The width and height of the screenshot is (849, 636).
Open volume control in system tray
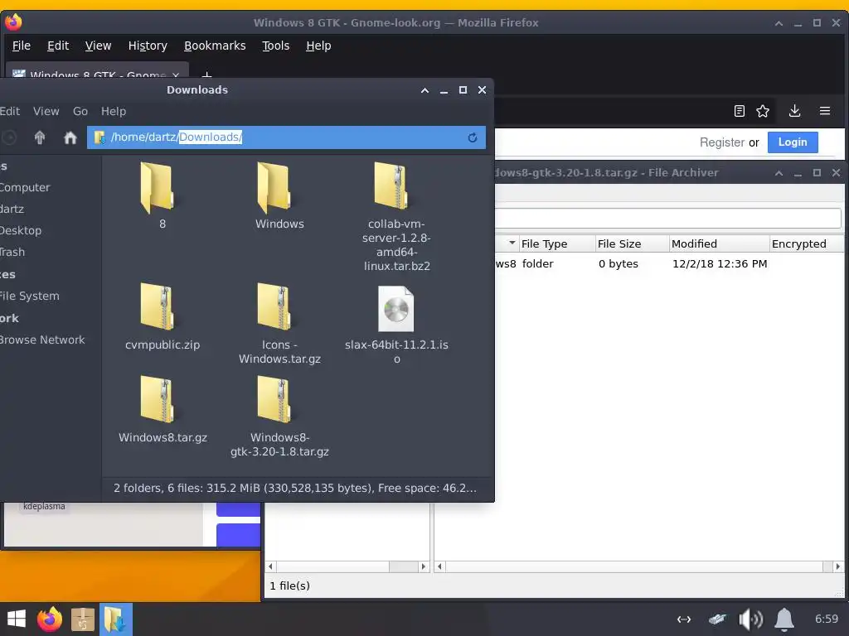pyautogui.click(x=750, y=619)
